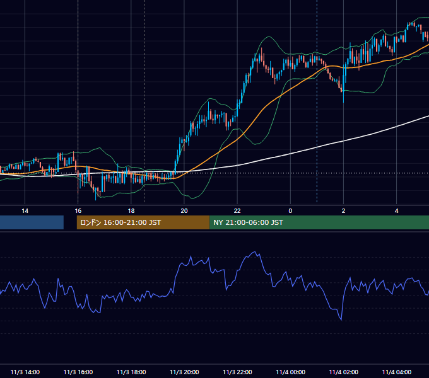Click the NY 21:00-06:00 JST session bar
Image resolution: width=429 pixels, height=378 pixels.
(x=319, y=222)
